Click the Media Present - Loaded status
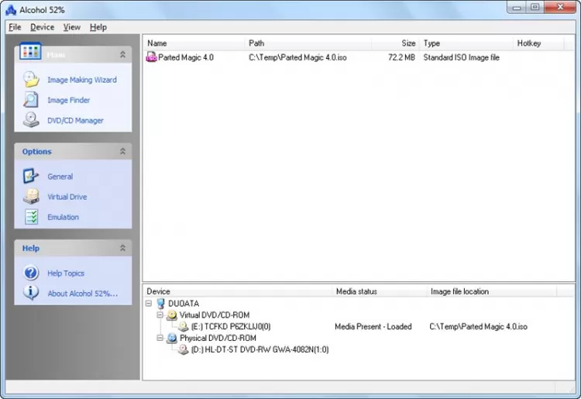Image resolution: width=581 pixels, height=399 pixels. tap(373, 326)
